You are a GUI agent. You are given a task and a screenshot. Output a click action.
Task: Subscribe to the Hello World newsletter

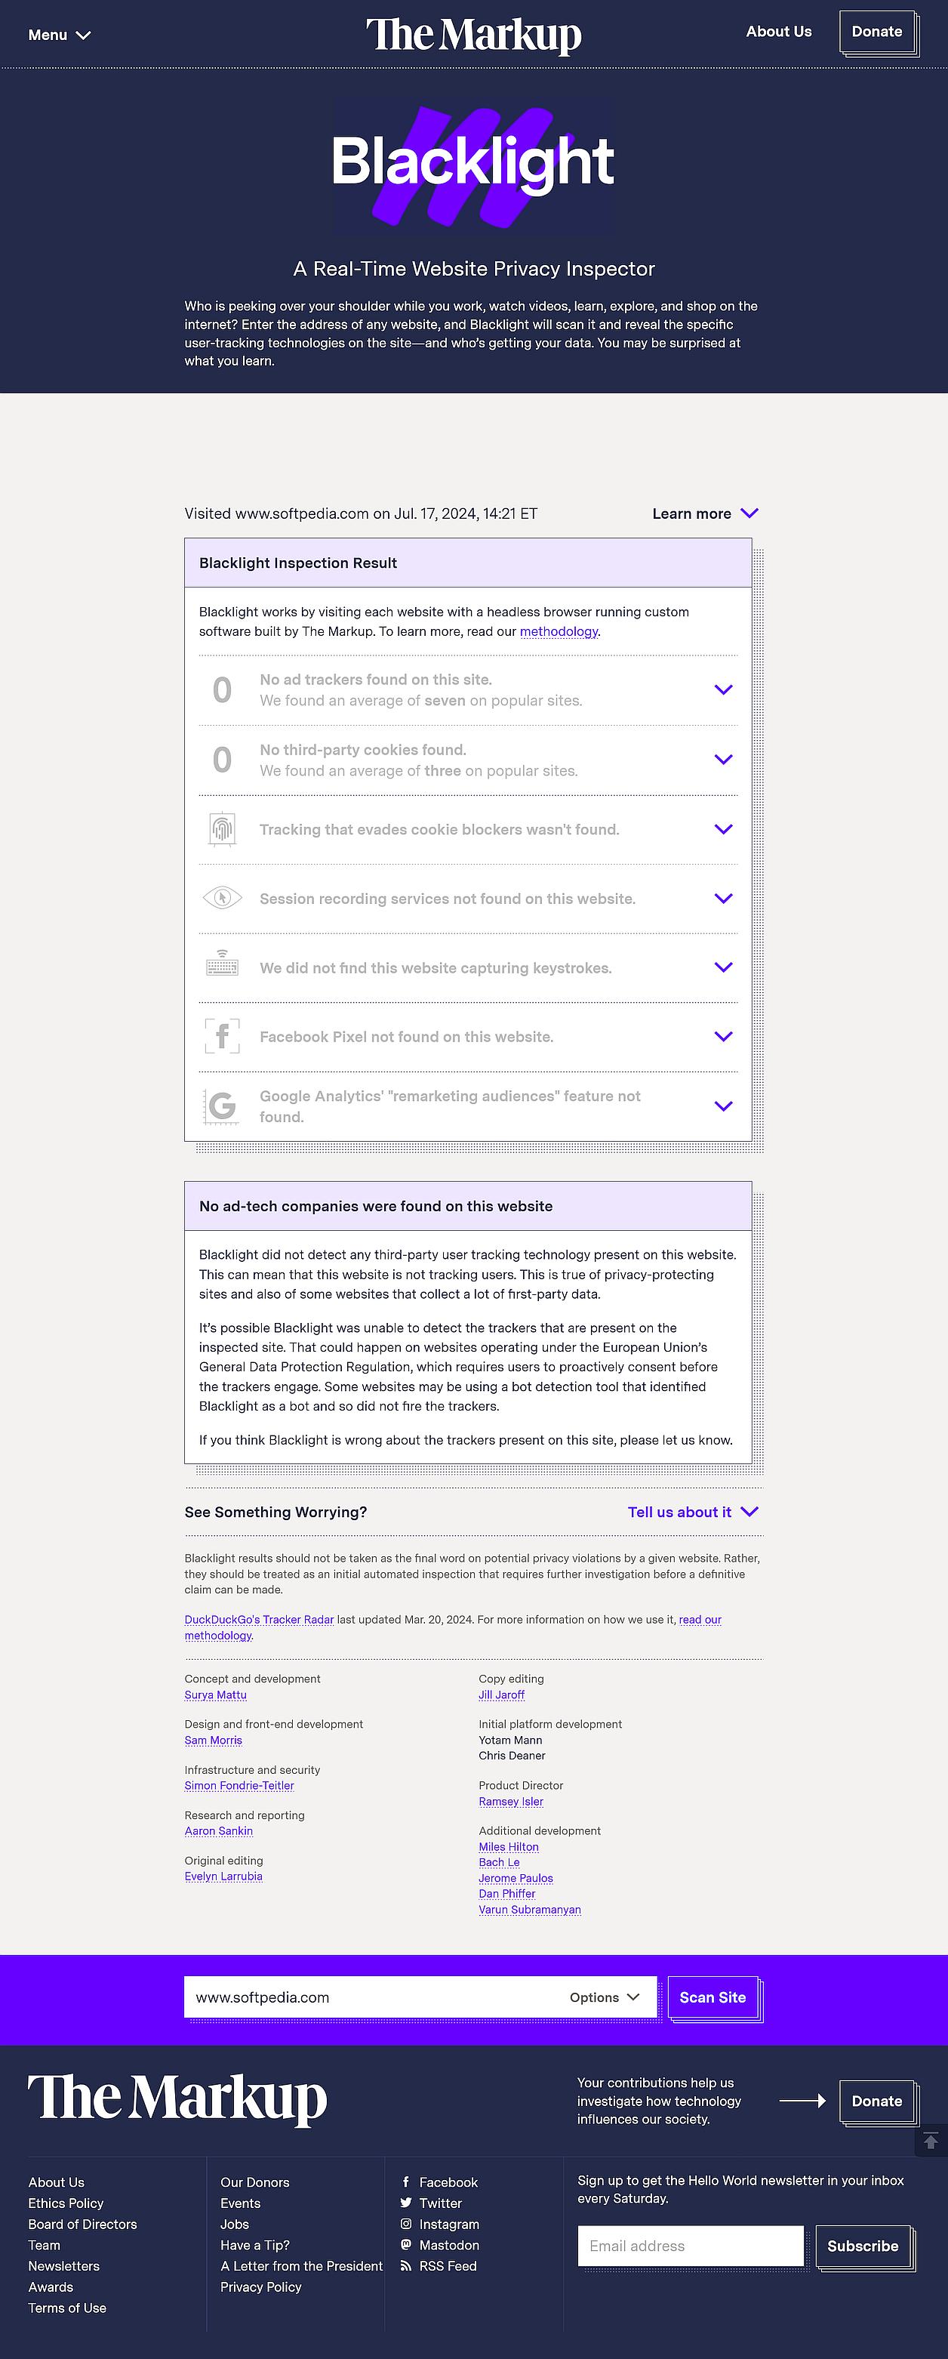point(862,2246)
